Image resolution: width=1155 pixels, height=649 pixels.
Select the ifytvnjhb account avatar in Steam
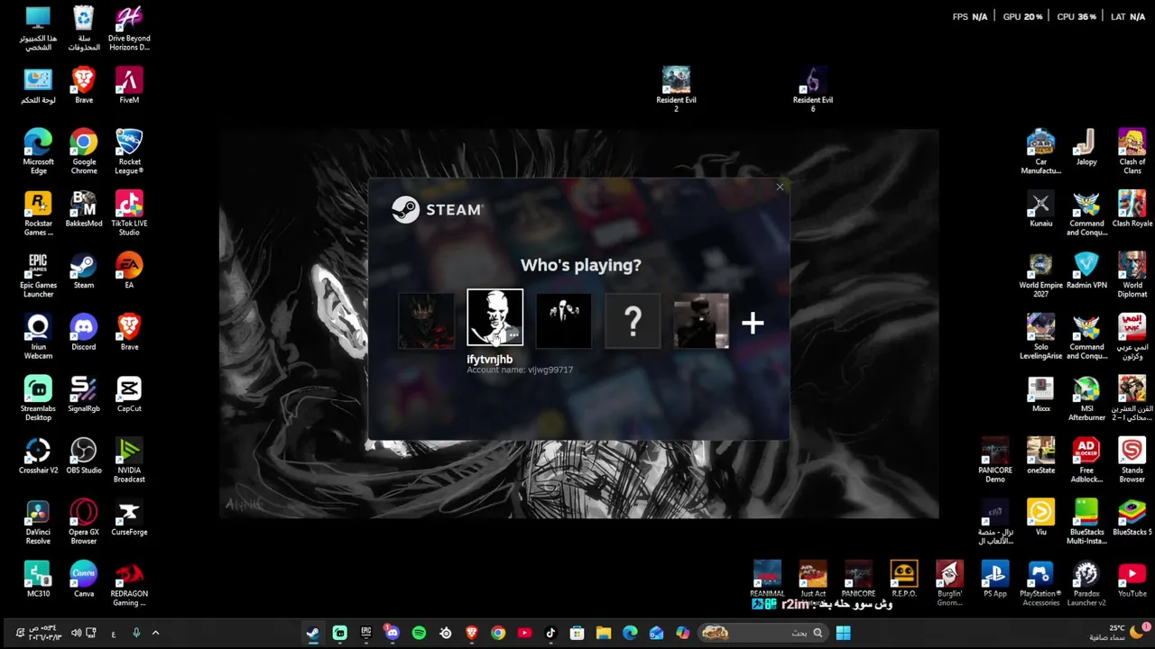(x=494, y=317)
